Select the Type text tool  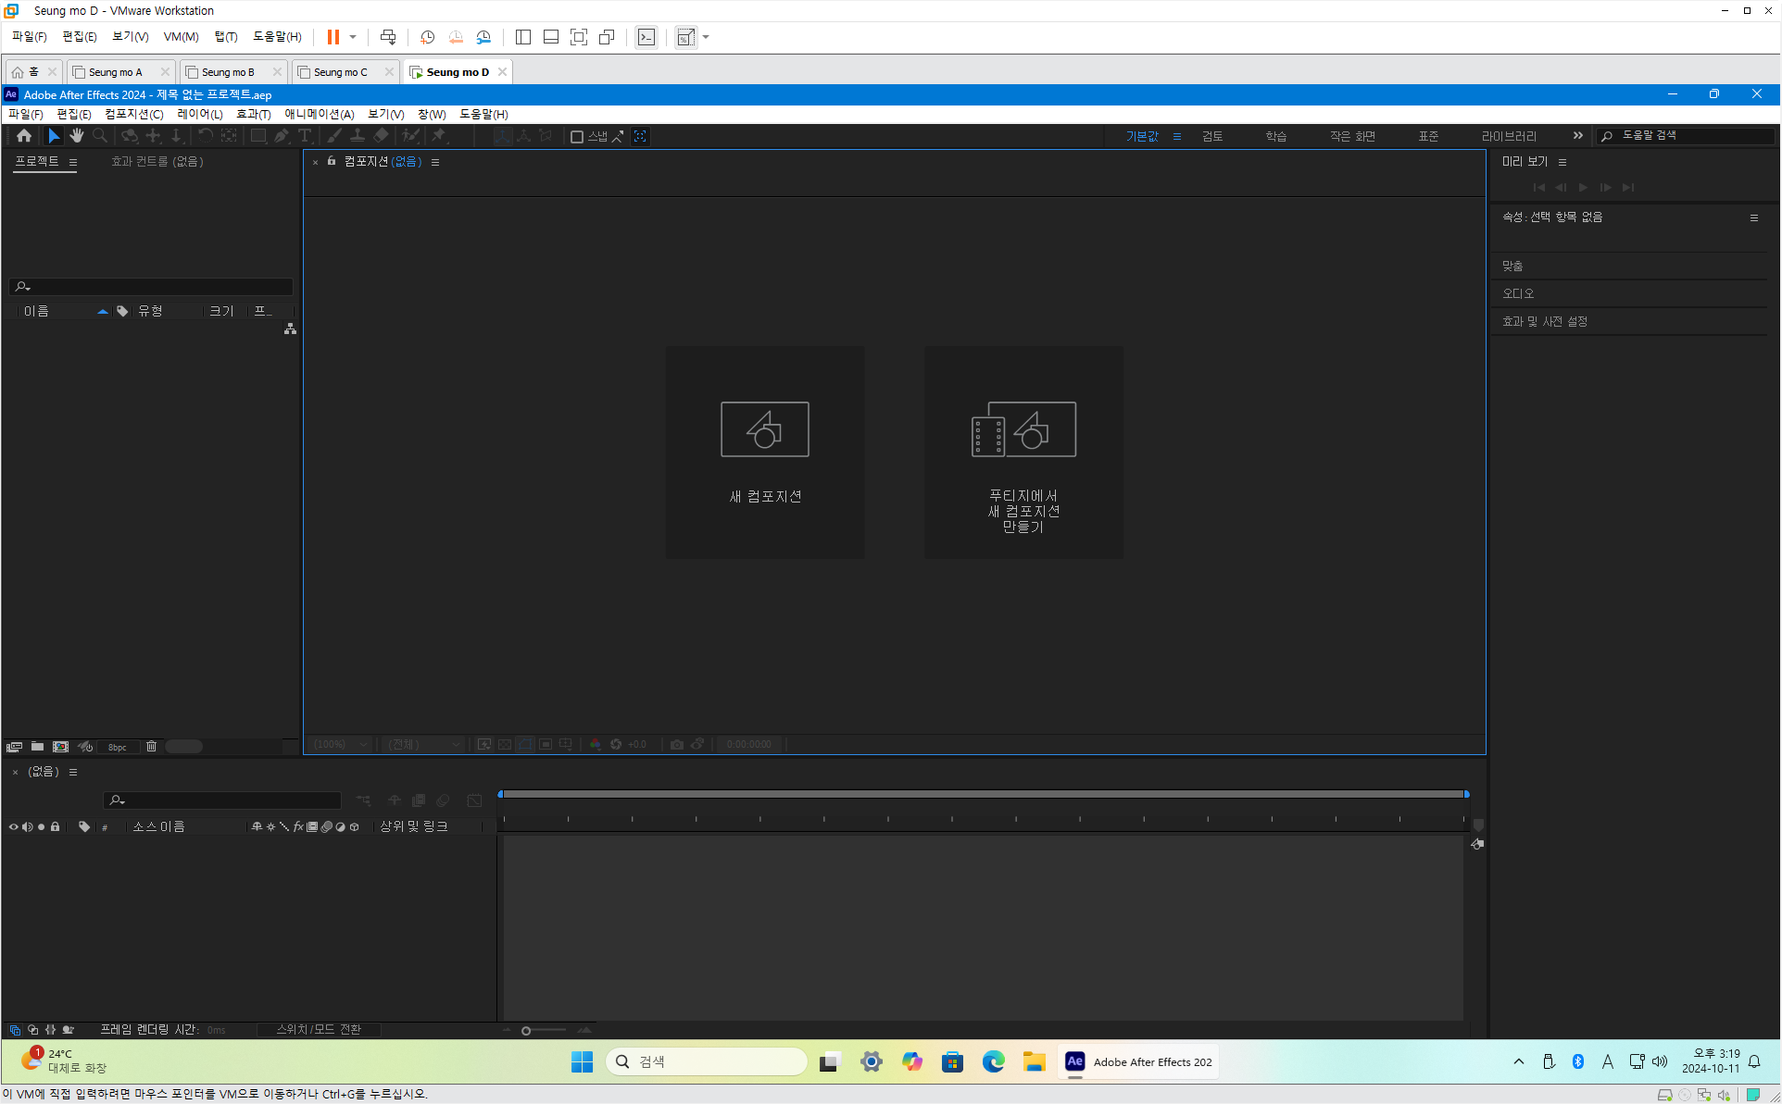305,136
